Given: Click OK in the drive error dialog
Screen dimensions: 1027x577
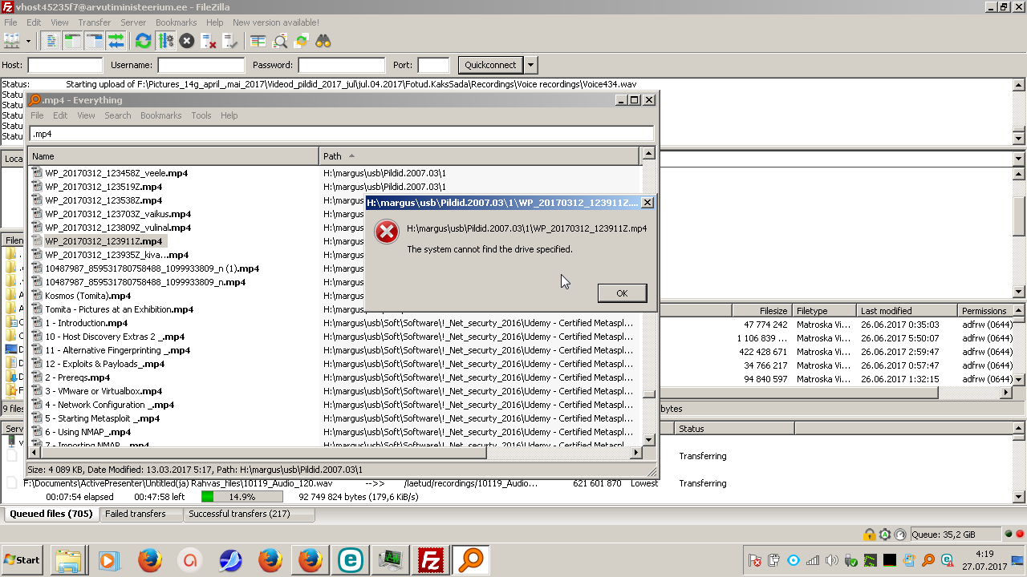Looking at the screenshot, I should coord(622,293).
